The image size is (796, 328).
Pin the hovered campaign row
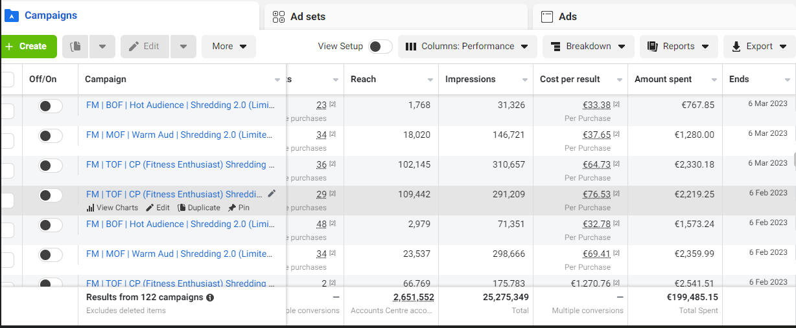[239, 208]
